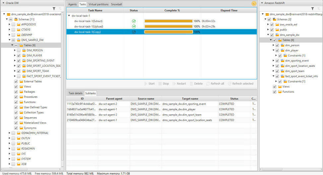The width and height of the screenshot is (323, 175).
Task: Click the Synonyms folder icon
Action: (21, 128)
